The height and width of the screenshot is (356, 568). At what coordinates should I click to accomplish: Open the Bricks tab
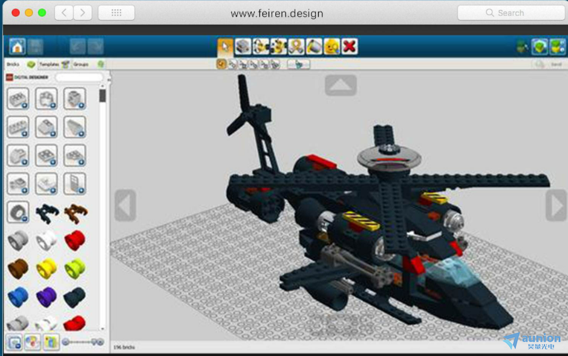tap(21, 65)
